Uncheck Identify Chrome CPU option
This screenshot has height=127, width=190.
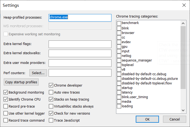[6, 99]
